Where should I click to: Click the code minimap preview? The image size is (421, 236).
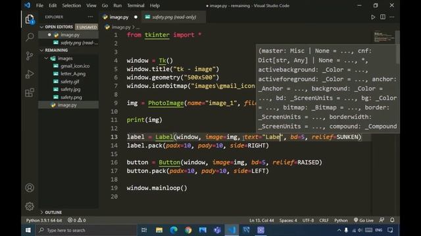(x=384, y=37)
